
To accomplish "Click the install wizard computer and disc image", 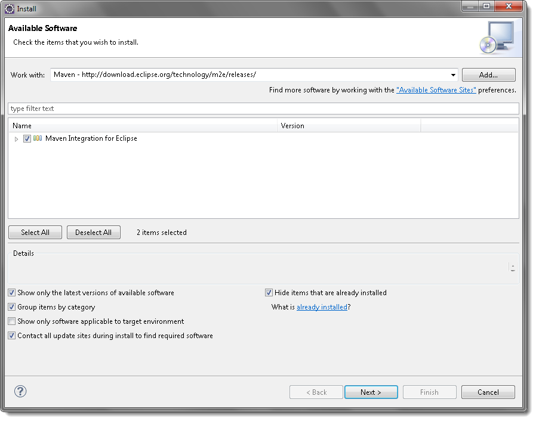I will [x=497, y=38].
